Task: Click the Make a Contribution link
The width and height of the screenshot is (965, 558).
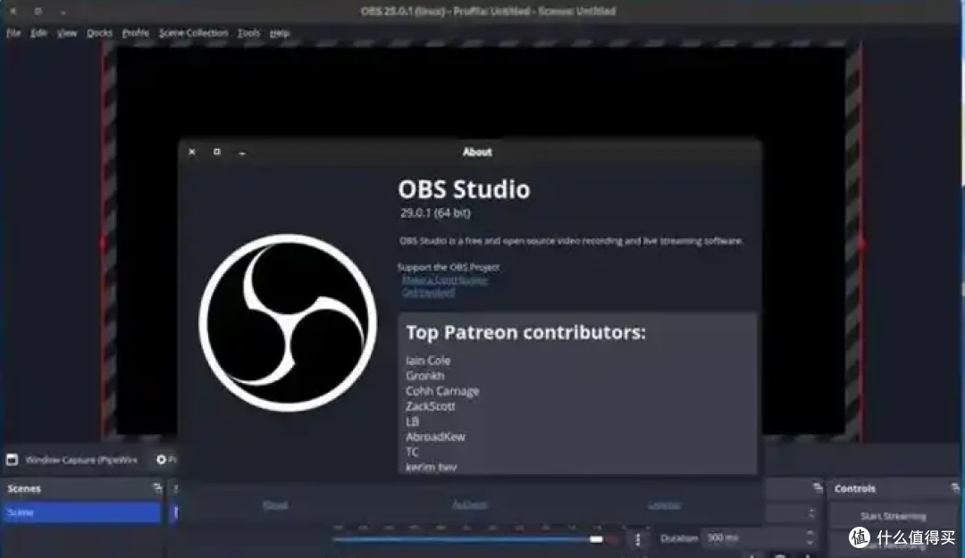Action: (x=444, y=280)
